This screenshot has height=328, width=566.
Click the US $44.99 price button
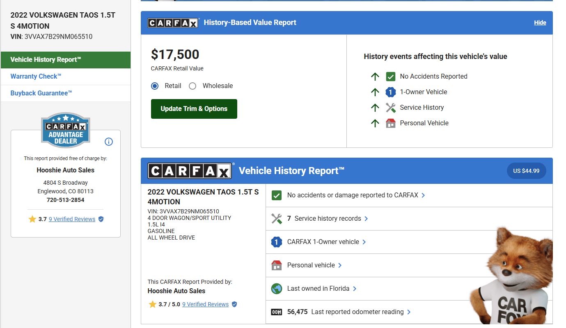pyautogui.click(x=526, y=171)
